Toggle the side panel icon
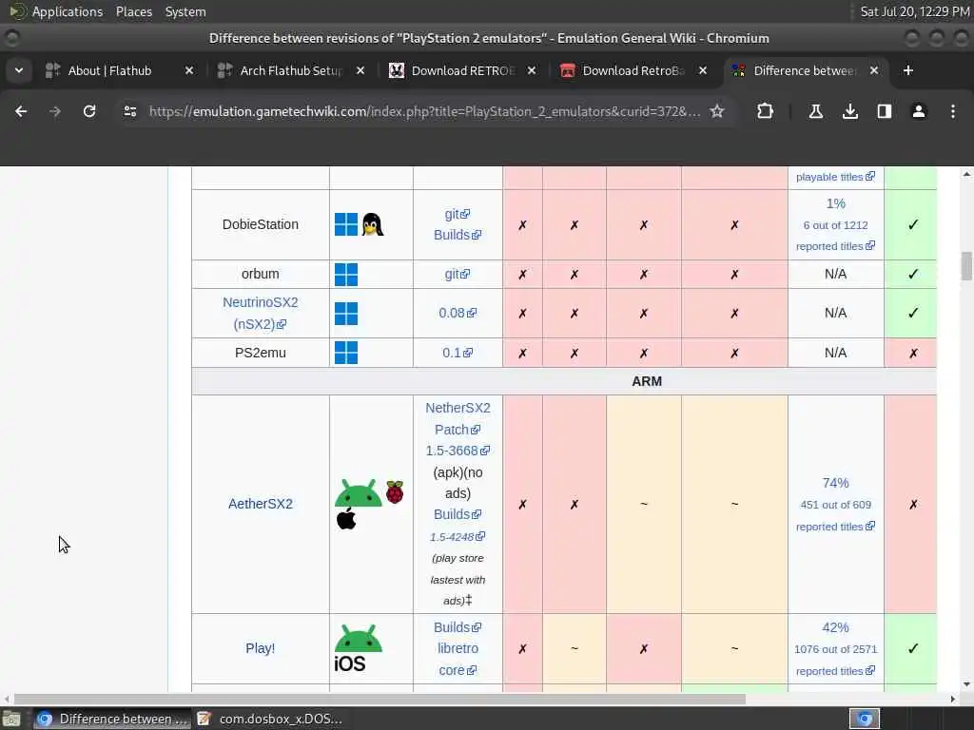Screen dimensions: 974x730 tap(885, 111)
